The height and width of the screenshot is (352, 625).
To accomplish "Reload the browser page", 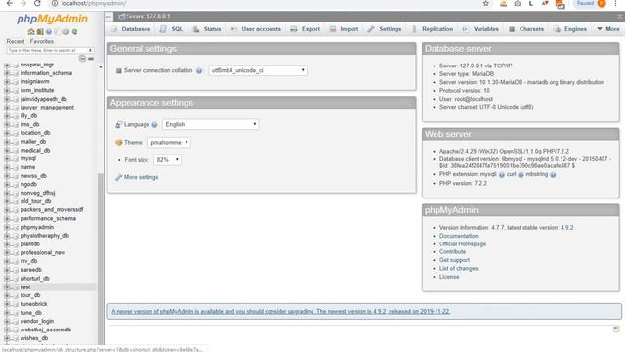I will point(37,4).
